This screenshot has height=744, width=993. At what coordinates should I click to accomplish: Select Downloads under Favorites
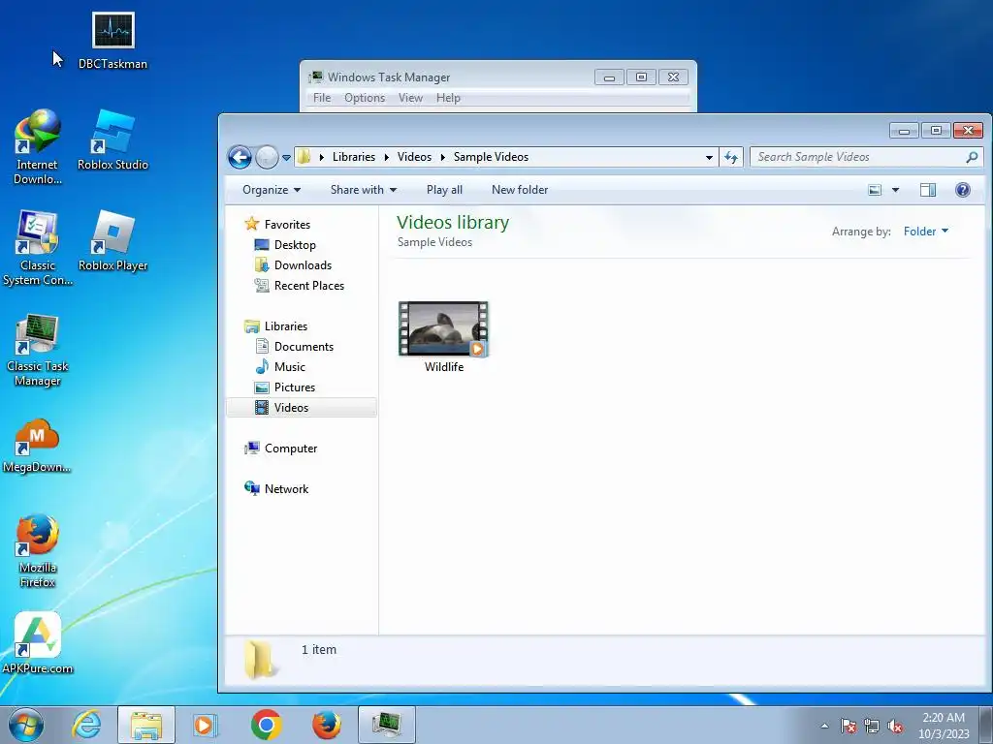(293, 265)
